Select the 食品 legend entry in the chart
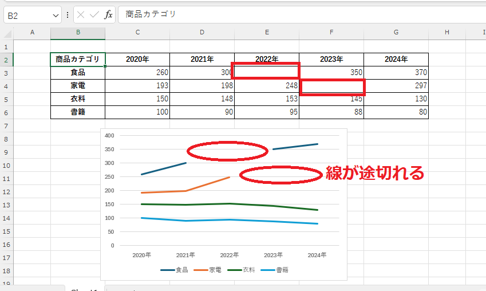 [x=175, y=270]
